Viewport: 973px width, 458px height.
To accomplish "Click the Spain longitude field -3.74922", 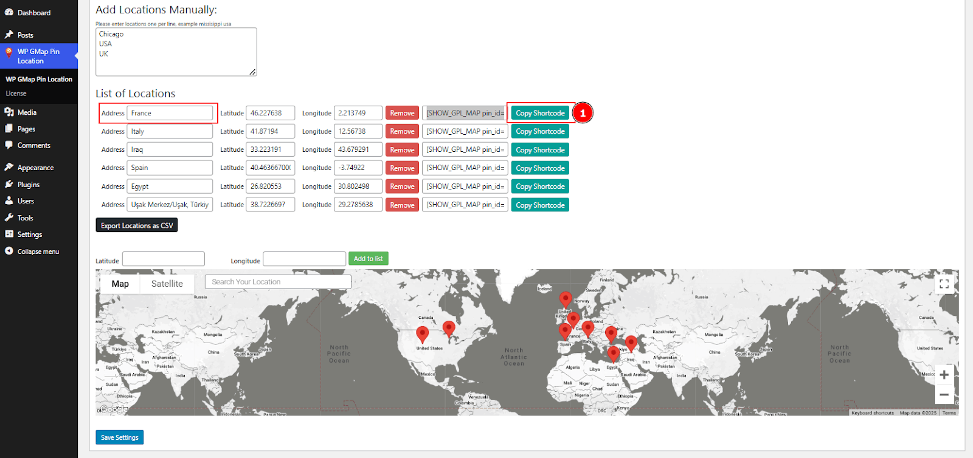I will (358, 168).
